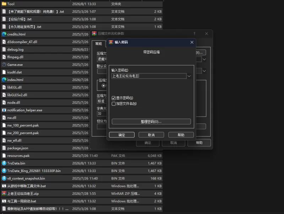Click the Game.exe application icon
Image resolution: width=284 pixels, height=214 pixels.
[x=4, y=64]
